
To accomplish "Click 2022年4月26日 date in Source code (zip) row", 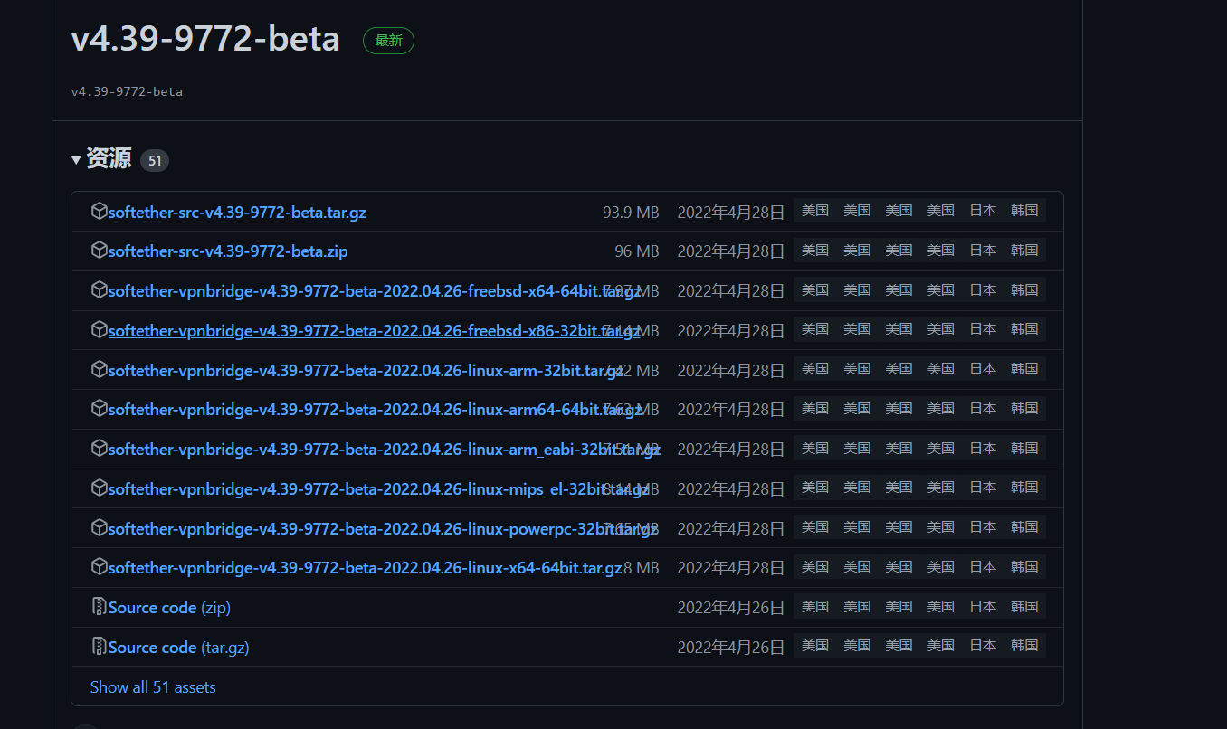I will tap(731, 608).
